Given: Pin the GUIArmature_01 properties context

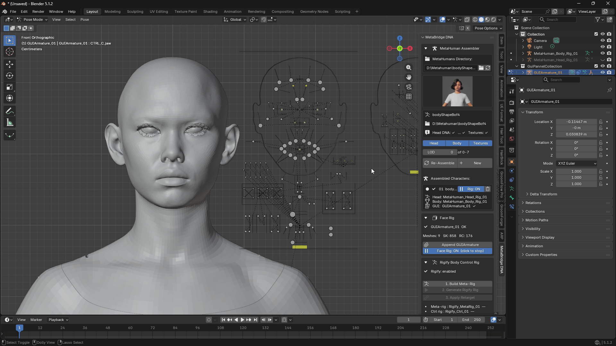Looking at the screenshot, I should (609, 90).
